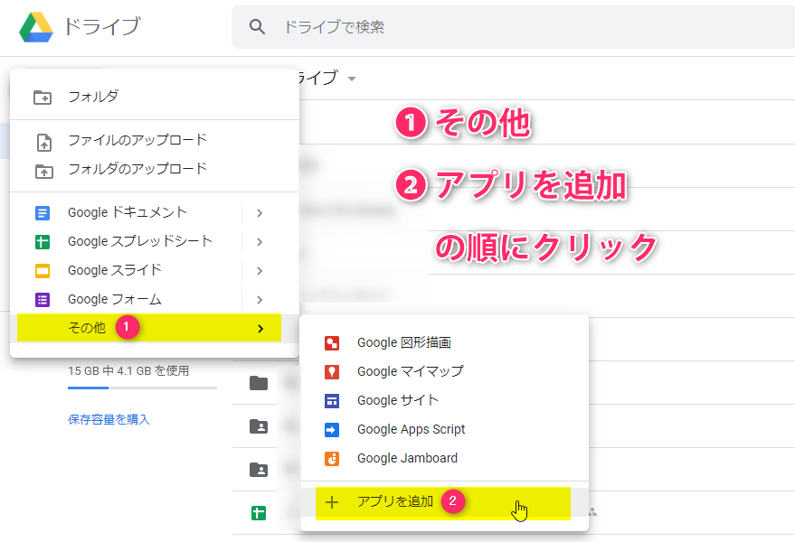
Task: Create a Google ドキュメント
Action: (x=126, y=213)
